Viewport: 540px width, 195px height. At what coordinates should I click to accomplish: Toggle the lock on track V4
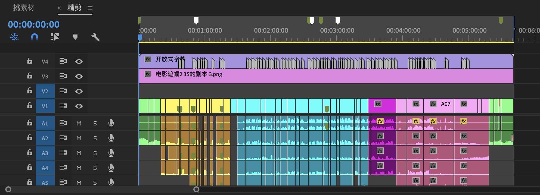point(30,61)
